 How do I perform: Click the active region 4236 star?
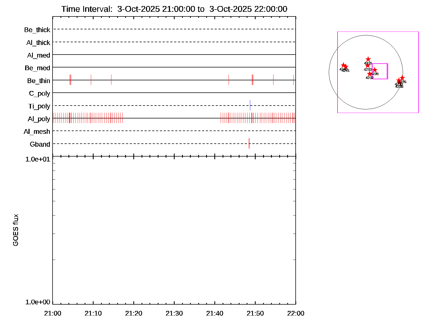[x=374, y=70]
